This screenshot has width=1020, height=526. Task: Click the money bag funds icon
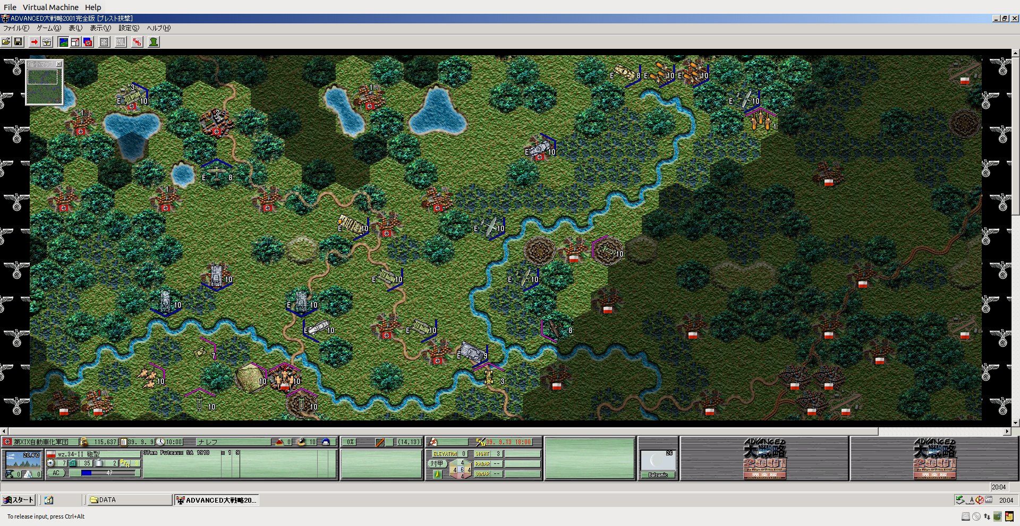[x=84, y=442]
